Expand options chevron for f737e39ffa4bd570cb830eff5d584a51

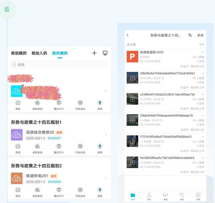pyautogui.click(x=203, y=137)
